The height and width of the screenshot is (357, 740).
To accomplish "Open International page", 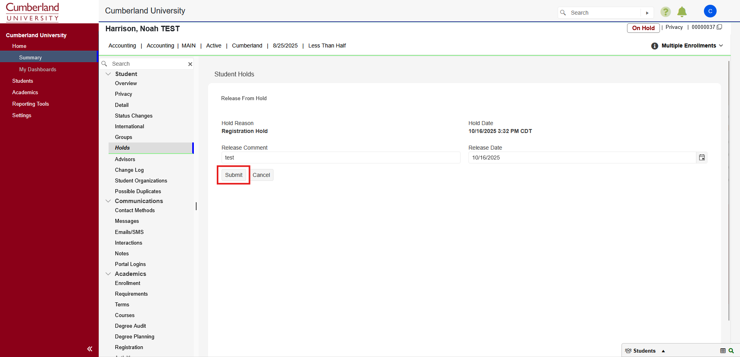I will (130, 126).
